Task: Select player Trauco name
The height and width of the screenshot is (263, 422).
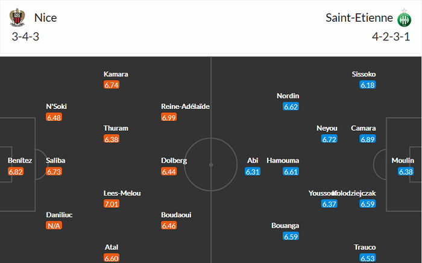Action: pos(365,247)
